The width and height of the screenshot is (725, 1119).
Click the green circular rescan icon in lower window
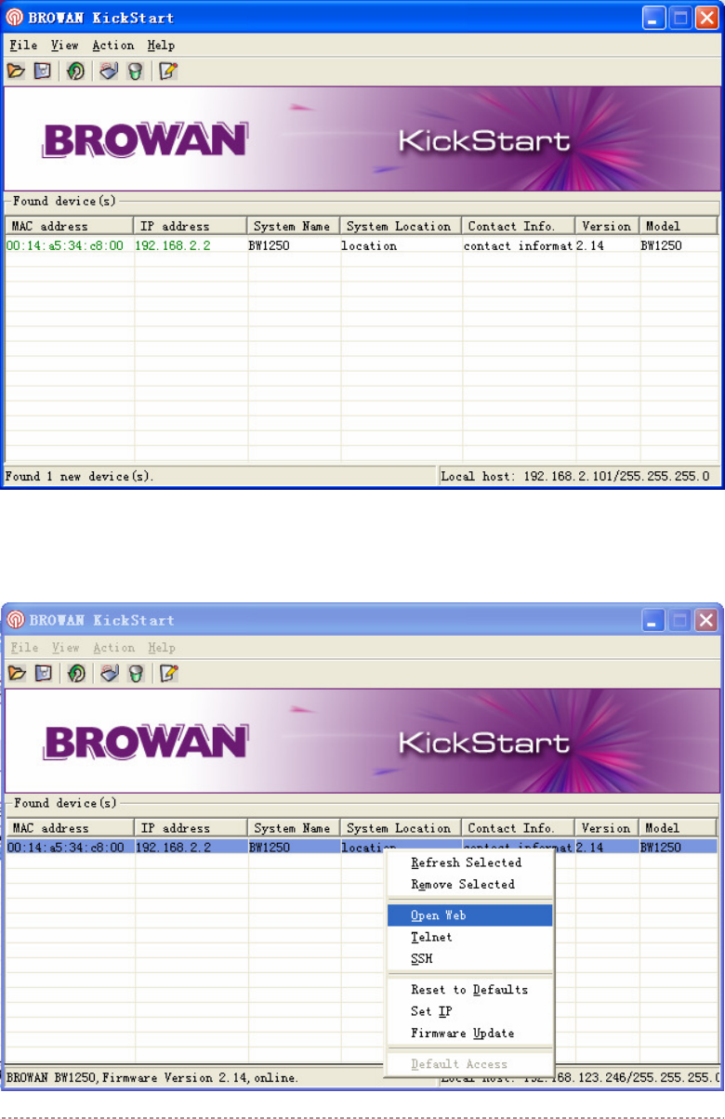pos(76,673)
